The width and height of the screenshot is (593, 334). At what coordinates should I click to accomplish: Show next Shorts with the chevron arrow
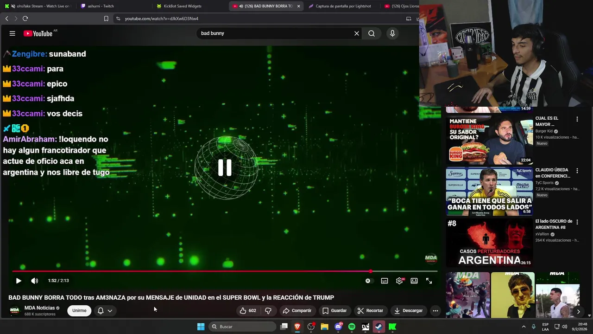[x=578, y=312]
